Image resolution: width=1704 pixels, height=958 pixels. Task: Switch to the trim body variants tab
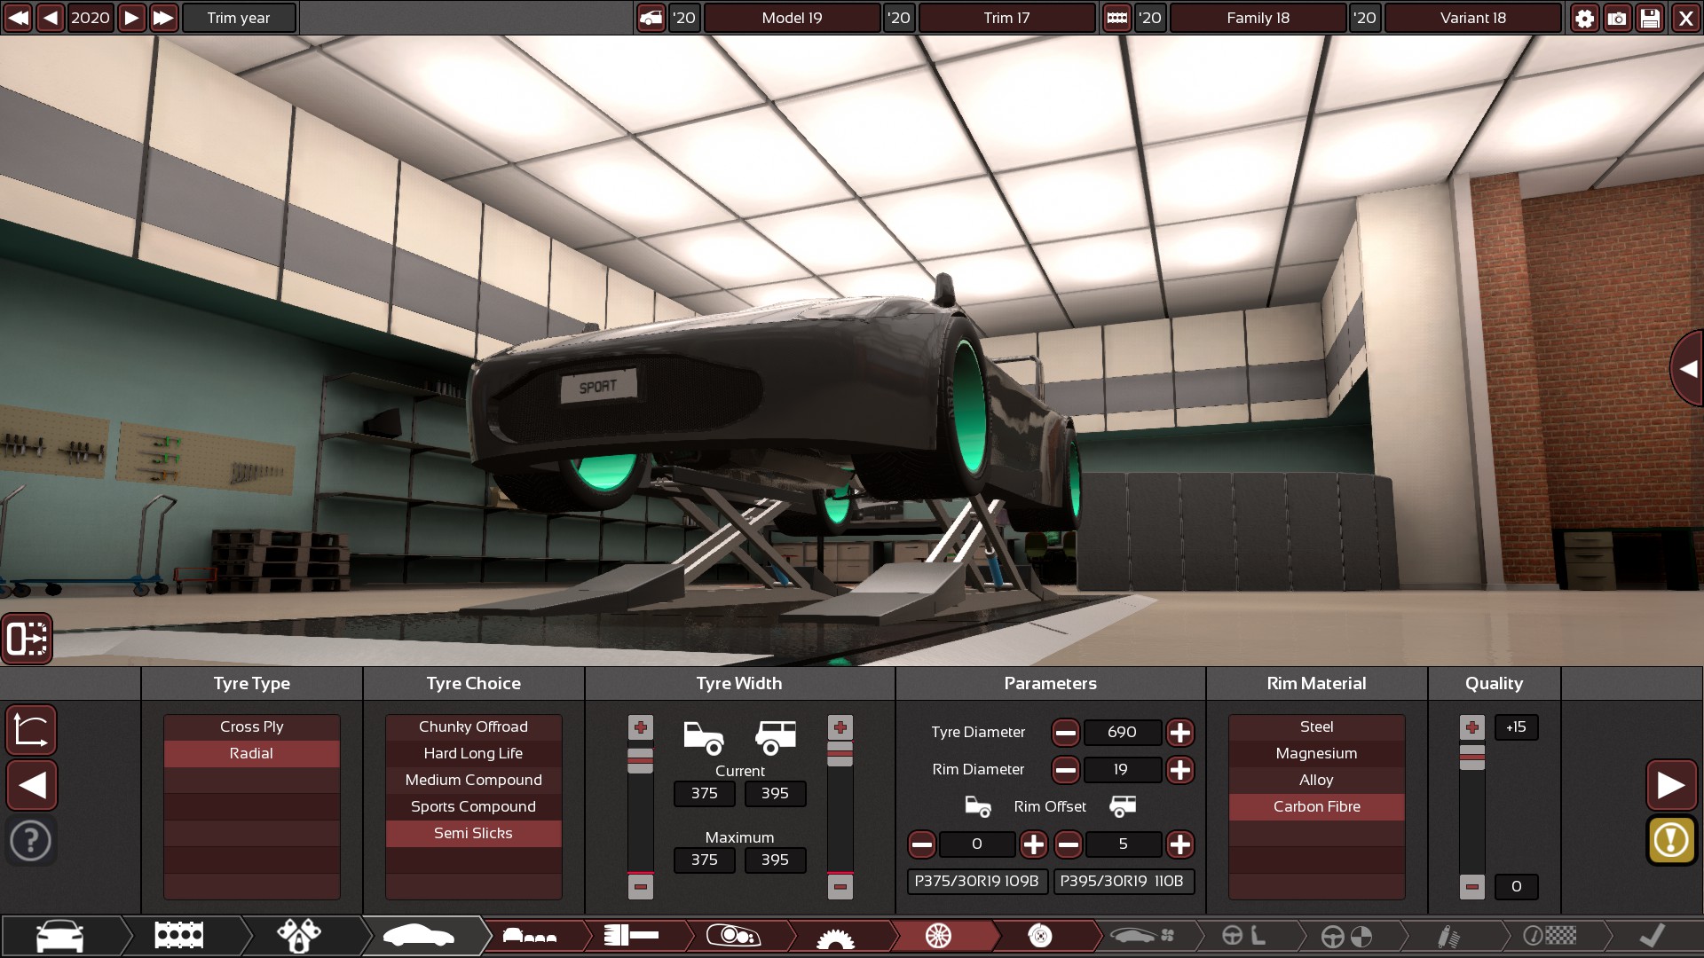click(x=530, y=936)
